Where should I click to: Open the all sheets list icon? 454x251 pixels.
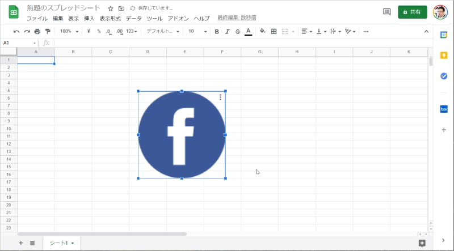coord(32,243)
